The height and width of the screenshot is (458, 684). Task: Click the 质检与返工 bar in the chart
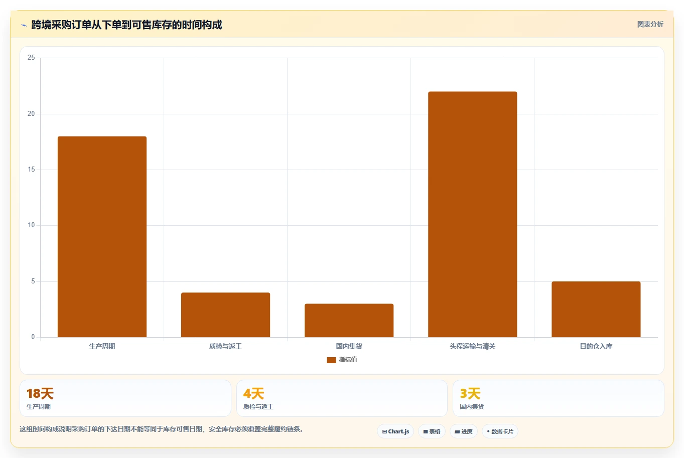pos(226,315)
